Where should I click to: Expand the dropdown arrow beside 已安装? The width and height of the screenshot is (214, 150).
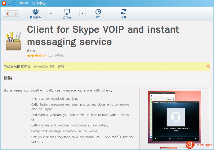[82, 14]
